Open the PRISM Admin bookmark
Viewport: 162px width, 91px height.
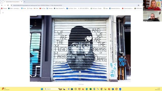138,8
